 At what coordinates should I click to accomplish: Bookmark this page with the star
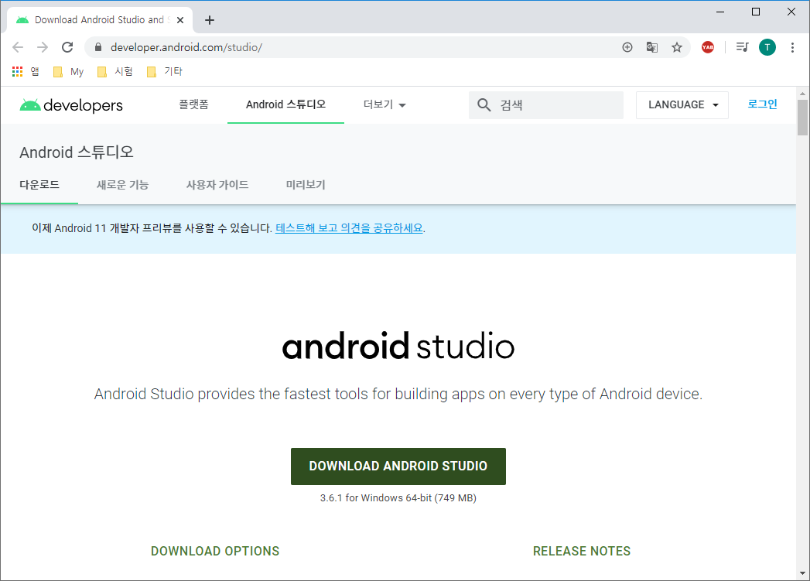(x=677, y=47)
